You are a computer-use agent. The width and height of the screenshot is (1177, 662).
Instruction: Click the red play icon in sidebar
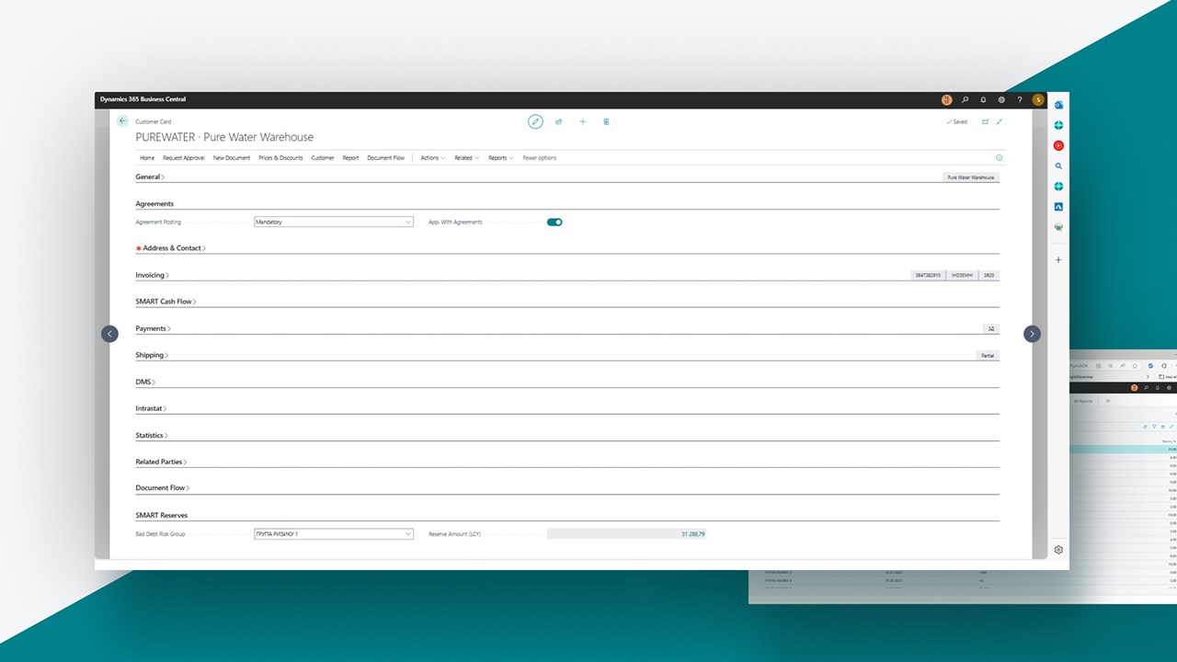1058,145
